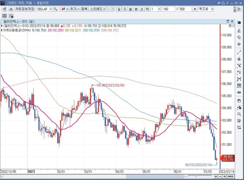Toggle the 일 (daily) period button
Image resolution: width=244 pixels, height=180 pixels.
pyautogui.click(x=119, y=9)
